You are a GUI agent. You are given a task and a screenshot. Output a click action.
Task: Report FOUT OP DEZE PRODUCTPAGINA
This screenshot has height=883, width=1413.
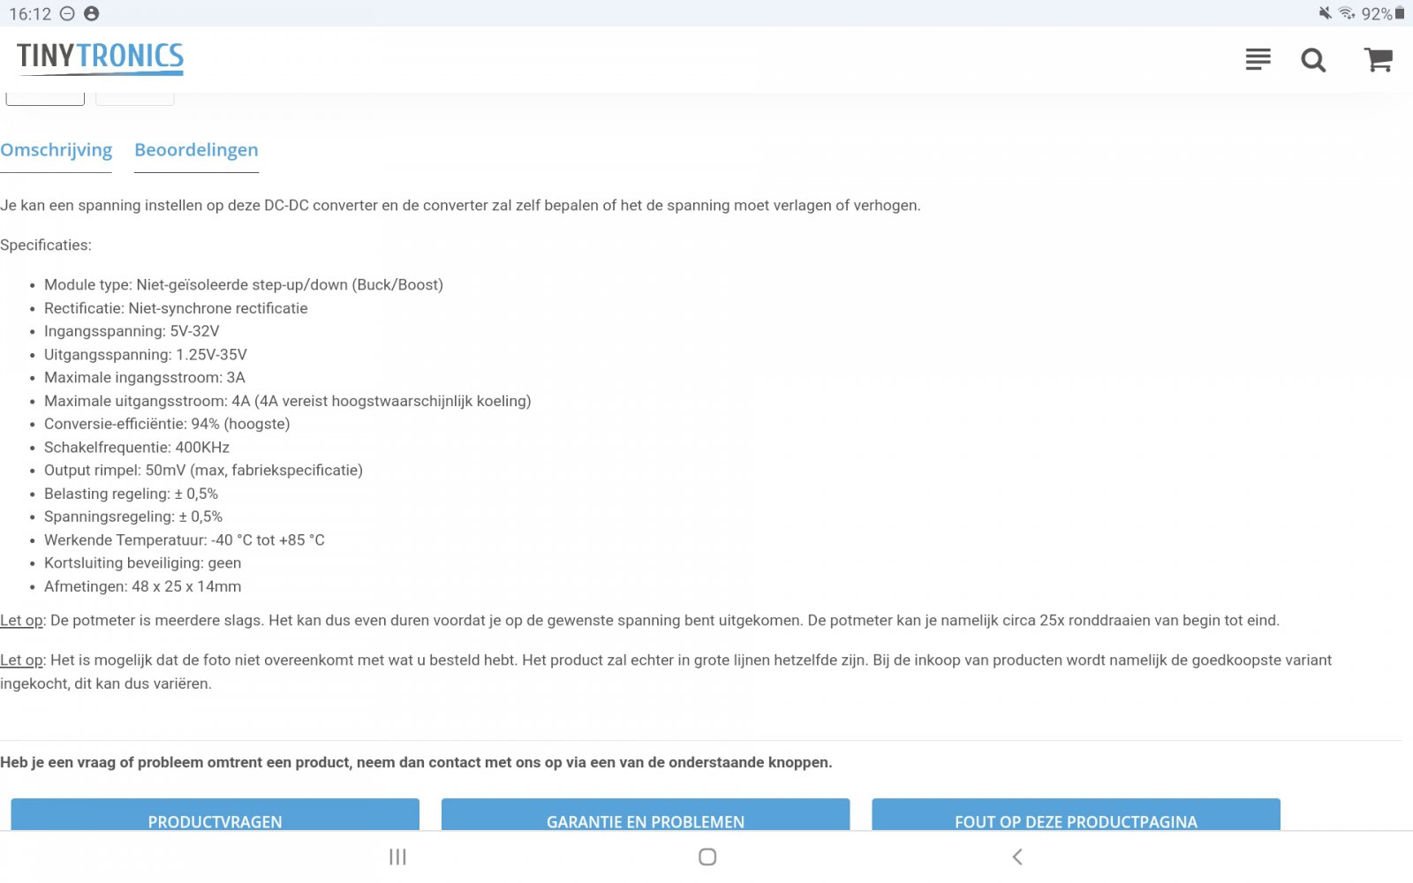pos(1076,815)
